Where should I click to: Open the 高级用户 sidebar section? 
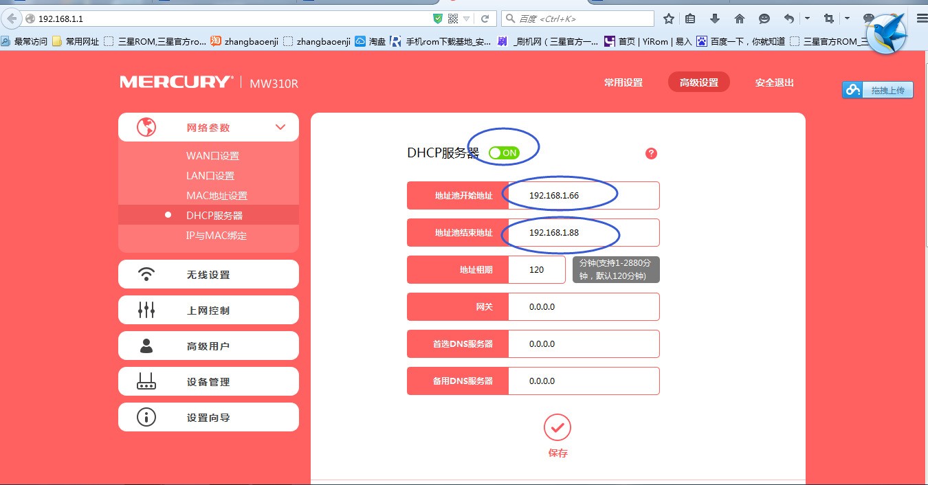pos(208,346)
